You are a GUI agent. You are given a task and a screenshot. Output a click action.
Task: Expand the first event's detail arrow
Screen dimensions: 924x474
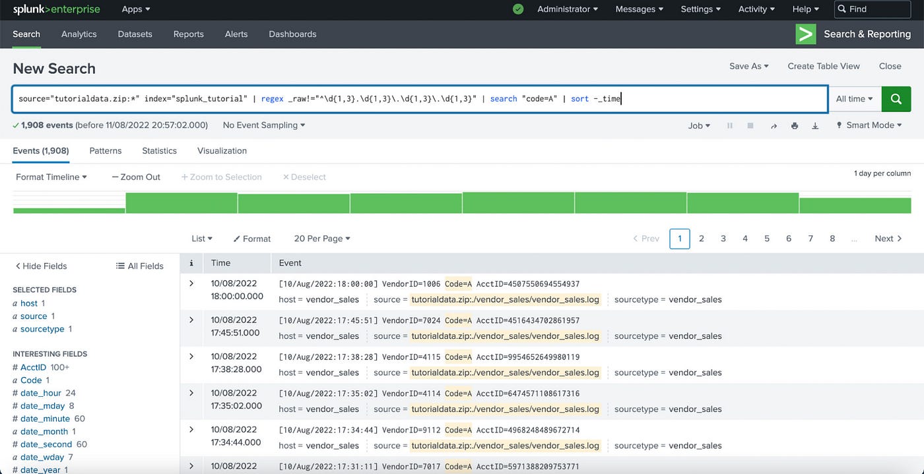point(191,283)
